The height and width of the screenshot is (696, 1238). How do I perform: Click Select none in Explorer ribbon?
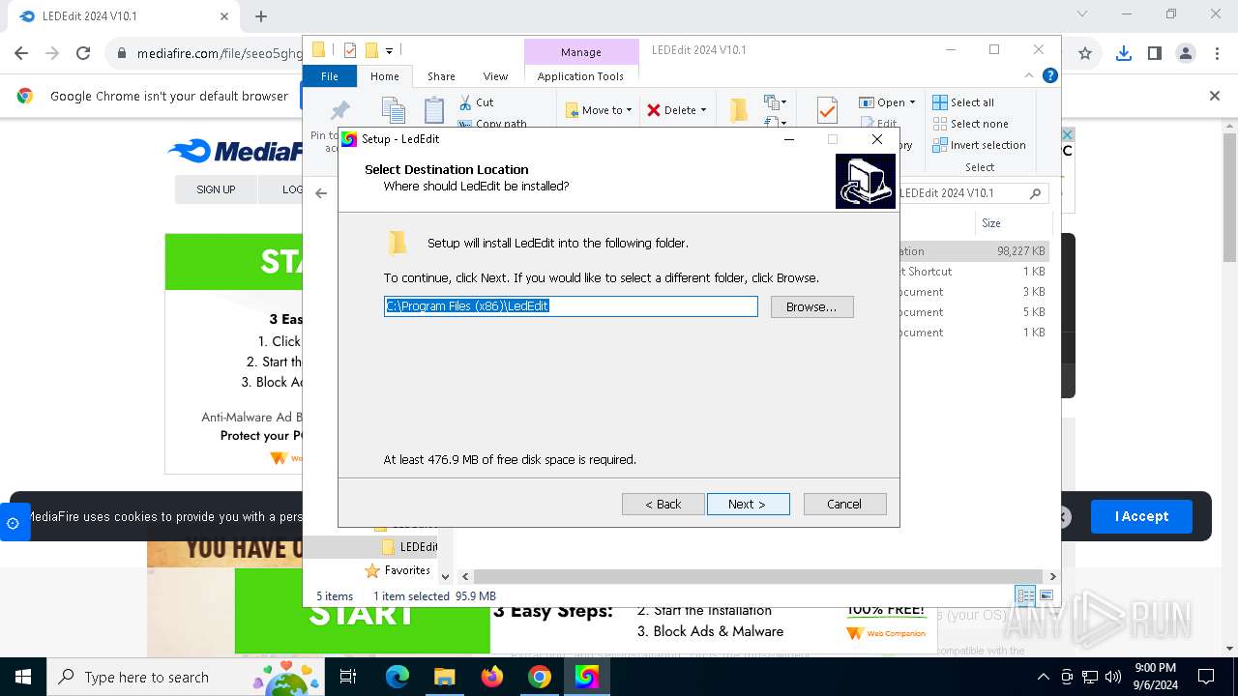coord(970,124)
